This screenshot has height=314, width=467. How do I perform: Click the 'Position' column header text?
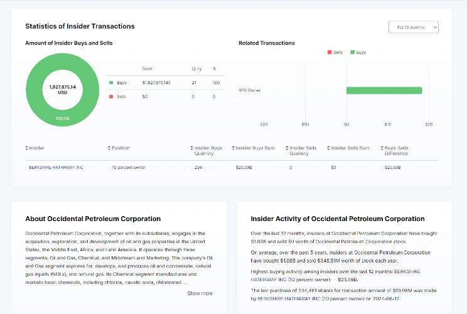pyautogui.click(x=121, y=148)
